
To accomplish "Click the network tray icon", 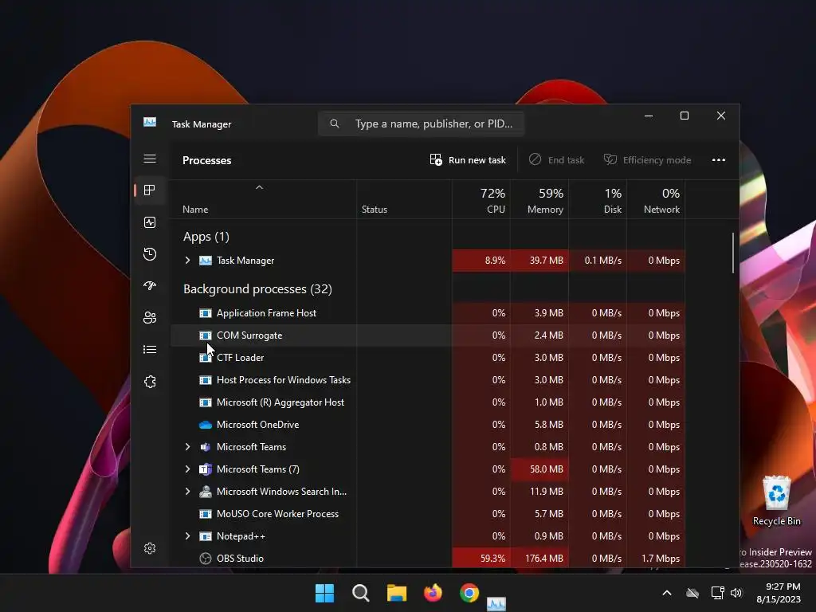I will coord(718,593).
